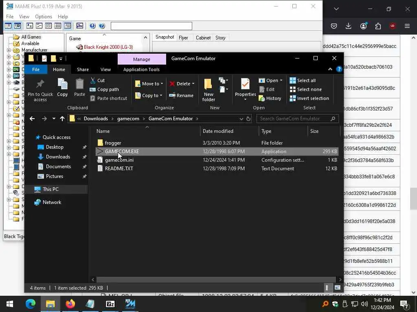
Task: Click the Explorer horizontal scrollbar thumb
Action: pyautogui.click(x=216, y=279)
